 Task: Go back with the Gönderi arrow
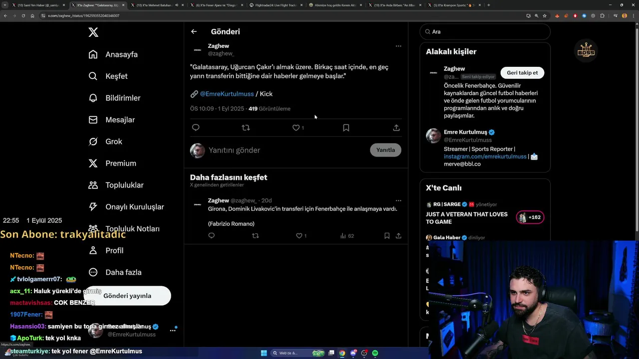point(194,31)
